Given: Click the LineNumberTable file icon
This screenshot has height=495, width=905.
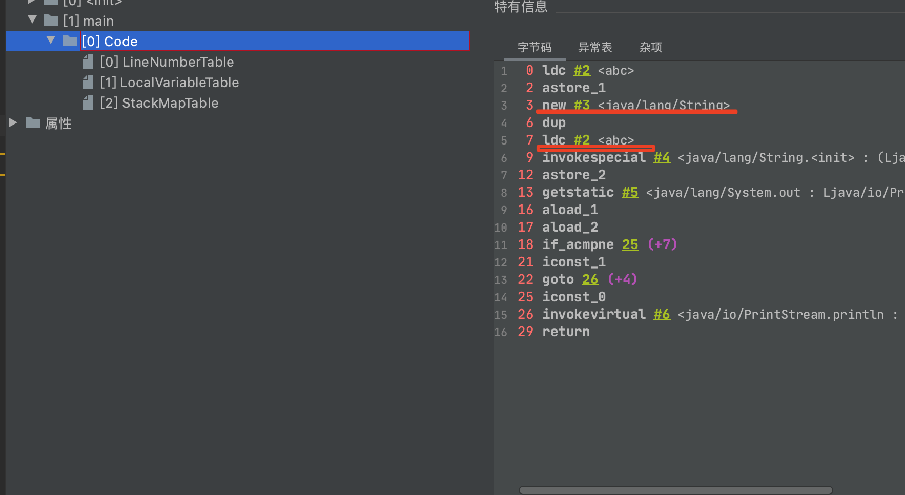Looking at the screenshot, I should pos(88,62).
